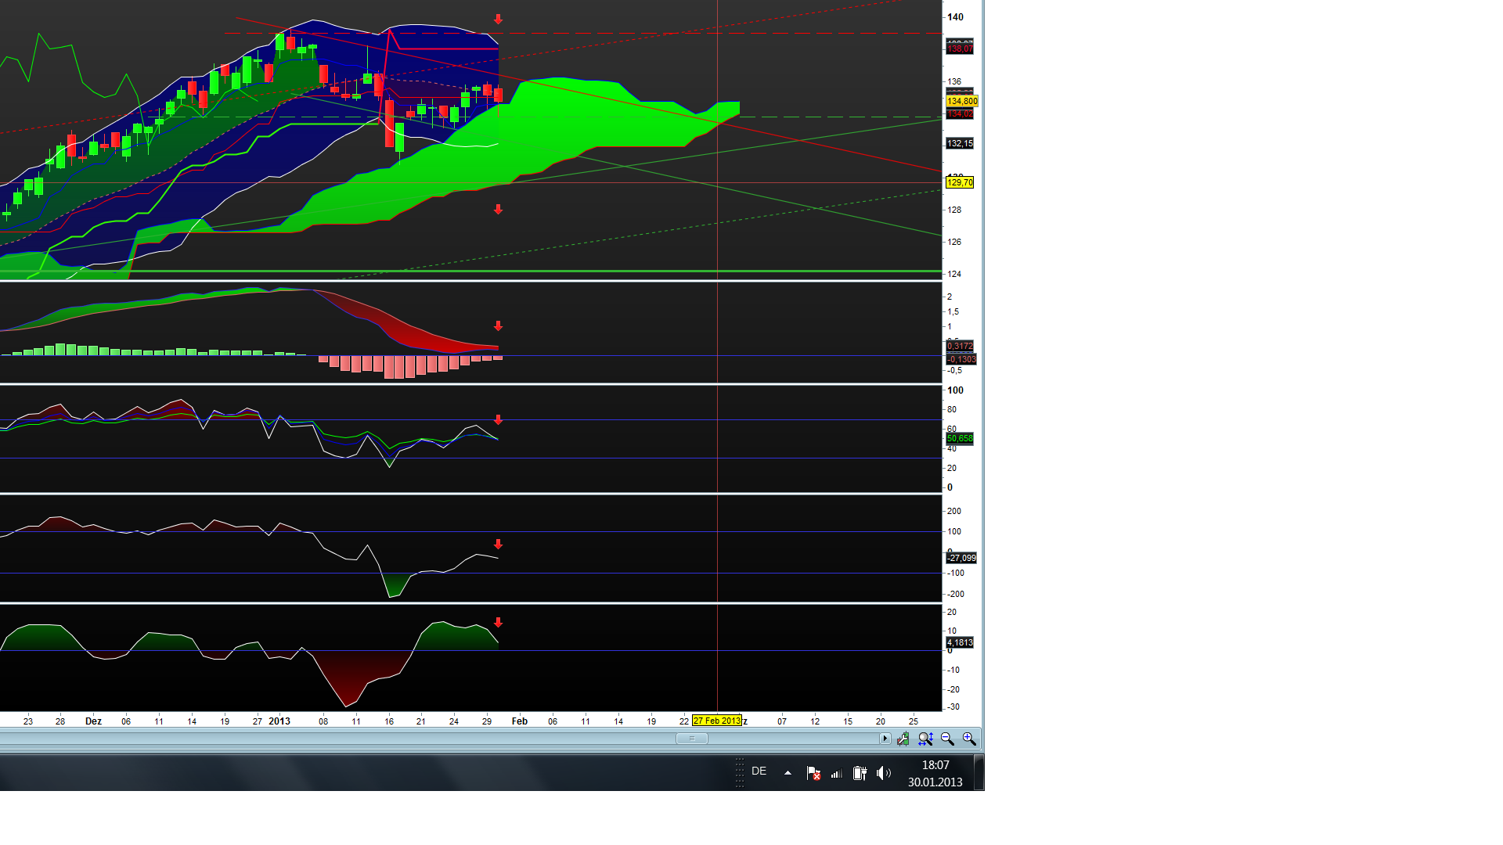The height and width of the screenshot is (845, 1503).
Task: Click the -27,099 indicator value label
Action: [x=961, y=558]
